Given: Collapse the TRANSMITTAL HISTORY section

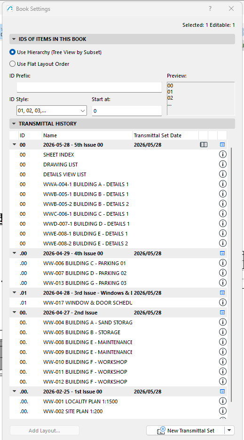Looking at the screenshot, I should pos(14,124).
